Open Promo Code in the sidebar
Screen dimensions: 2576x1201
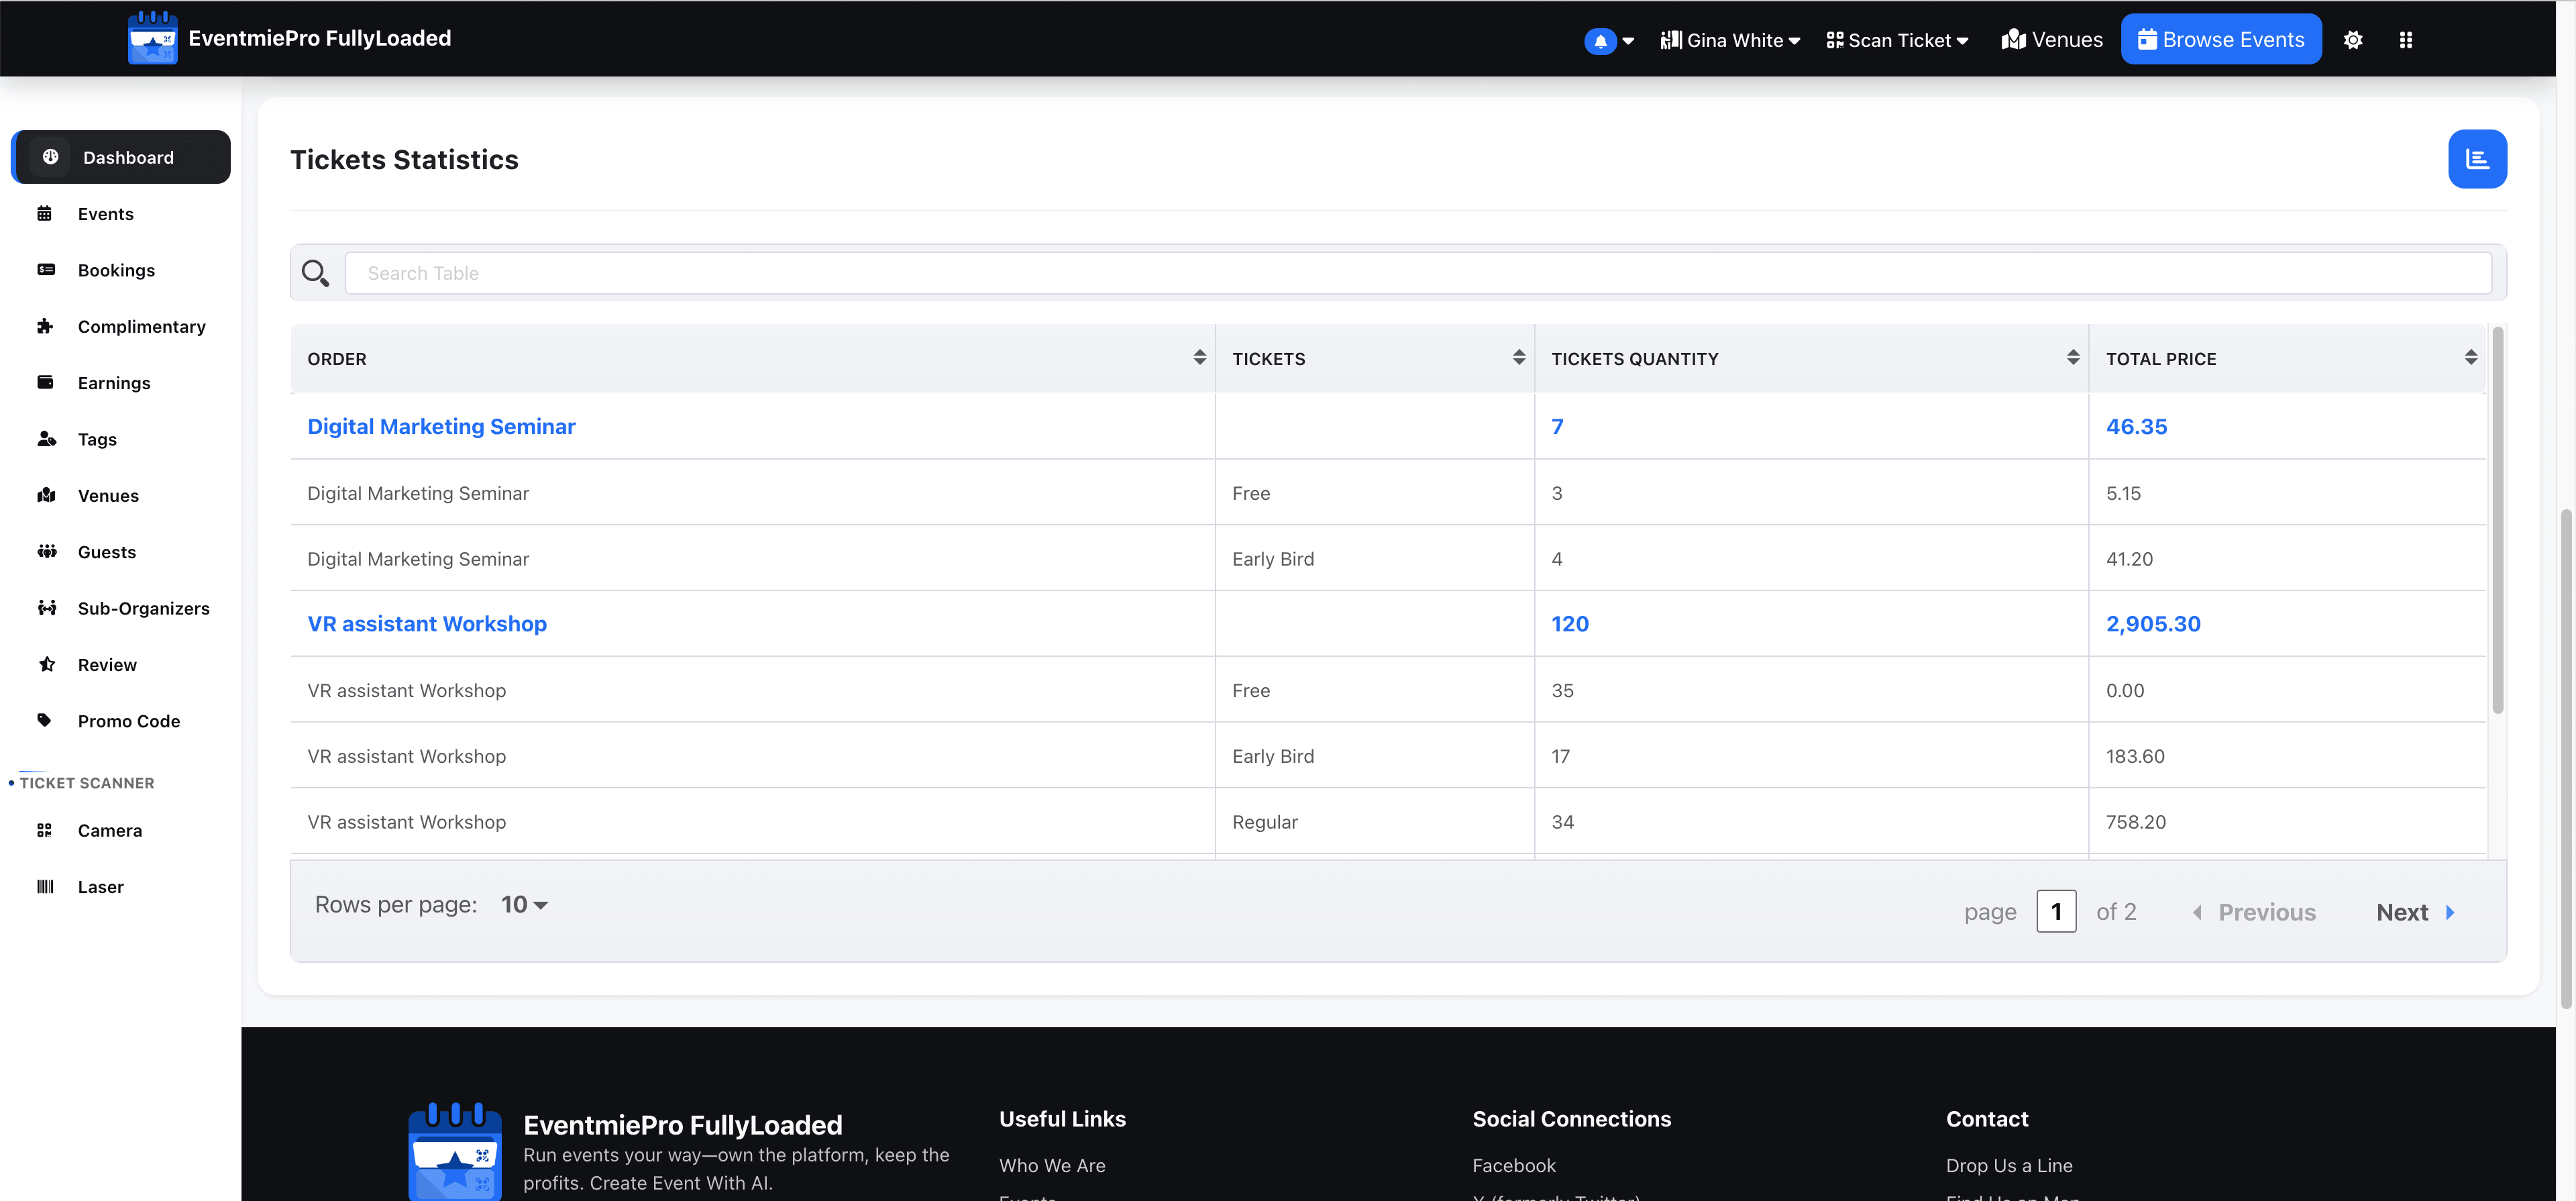coord(129,721)
